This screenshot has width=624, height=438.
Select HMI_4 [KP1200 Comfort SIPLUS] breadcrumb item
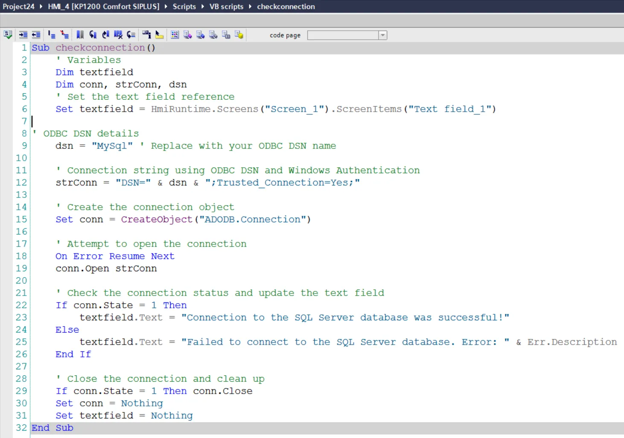[103, 6]
